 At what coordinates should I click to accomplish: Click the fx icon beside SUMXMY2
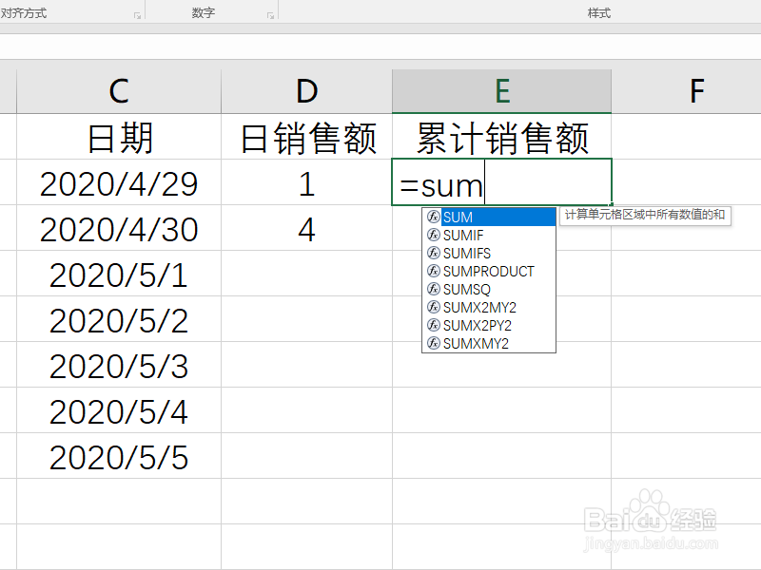[x=434, y=343]
